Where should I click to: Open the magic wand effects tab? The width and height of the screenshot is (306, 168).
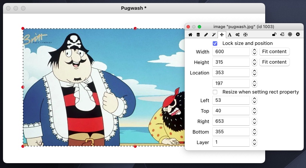click(214, 35)
